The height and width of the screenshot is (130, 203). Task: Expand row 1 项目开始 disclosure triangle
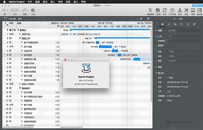tap(20, 34)
